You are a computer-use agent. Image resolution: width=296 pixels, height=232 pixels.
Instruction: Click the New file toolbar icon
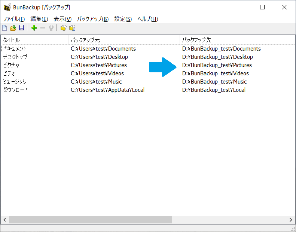4,28
